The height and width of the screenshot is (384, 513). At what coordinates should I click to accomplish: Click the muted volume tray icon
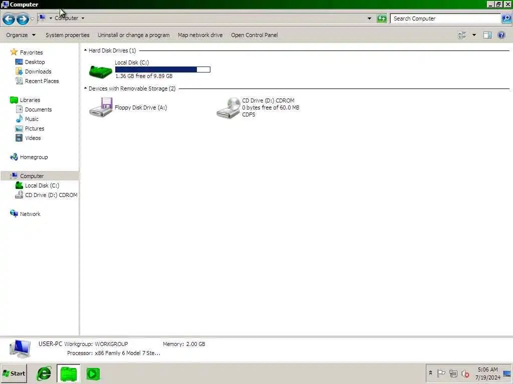[465, 373]
